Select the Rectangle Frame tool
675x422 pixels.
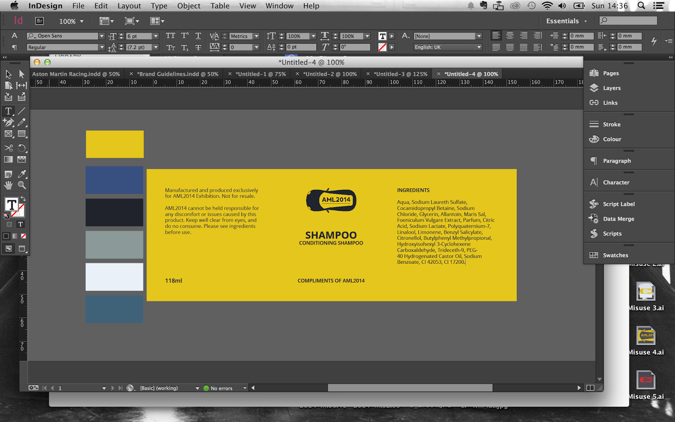[x=8, y=134]
